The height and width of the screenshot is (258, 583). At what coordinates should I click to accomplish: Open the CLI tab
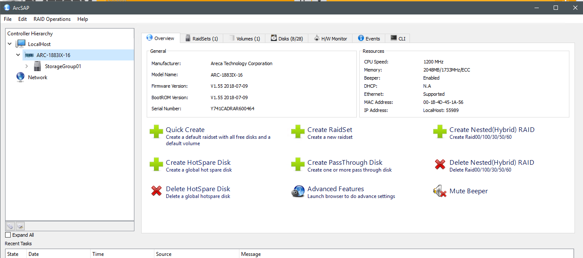pos(398,38)
